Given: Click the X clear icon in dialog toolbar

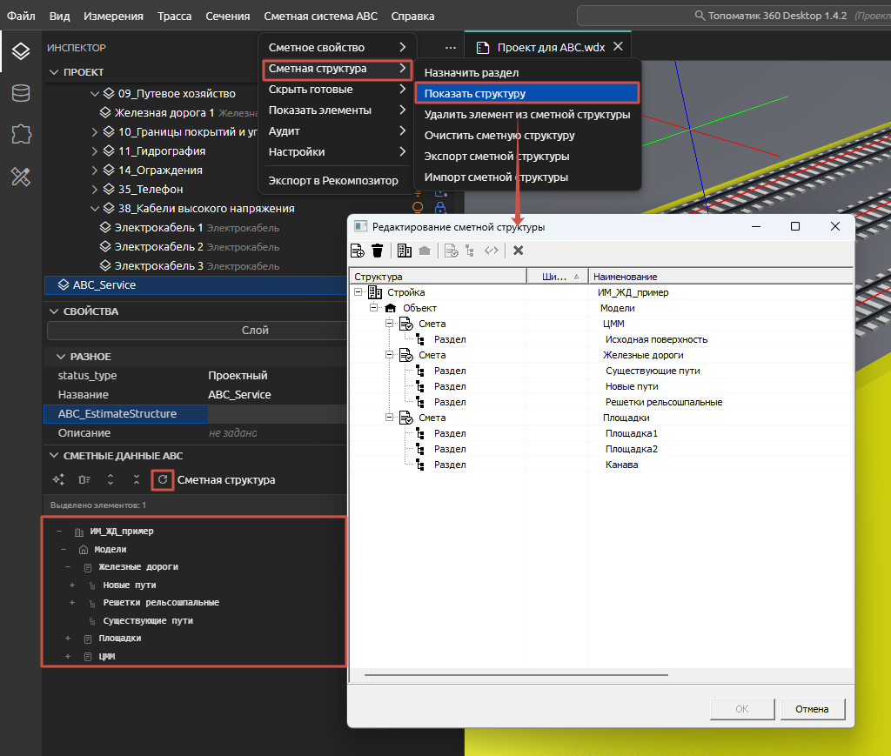Looking at the screenshot, I should click(519, 251).
